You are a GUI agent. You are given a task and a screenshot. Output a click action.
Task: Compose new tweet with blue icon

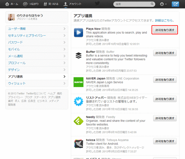pyautogui.click(x=175, y=4)
